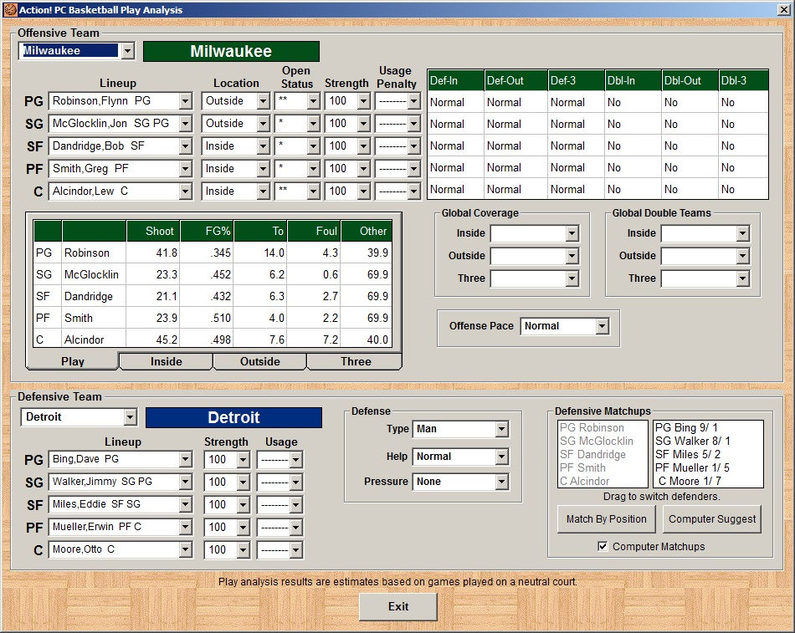Open Global Coverage Inside dropdown
Screen dimensions: 795x633
pos(572,234)
